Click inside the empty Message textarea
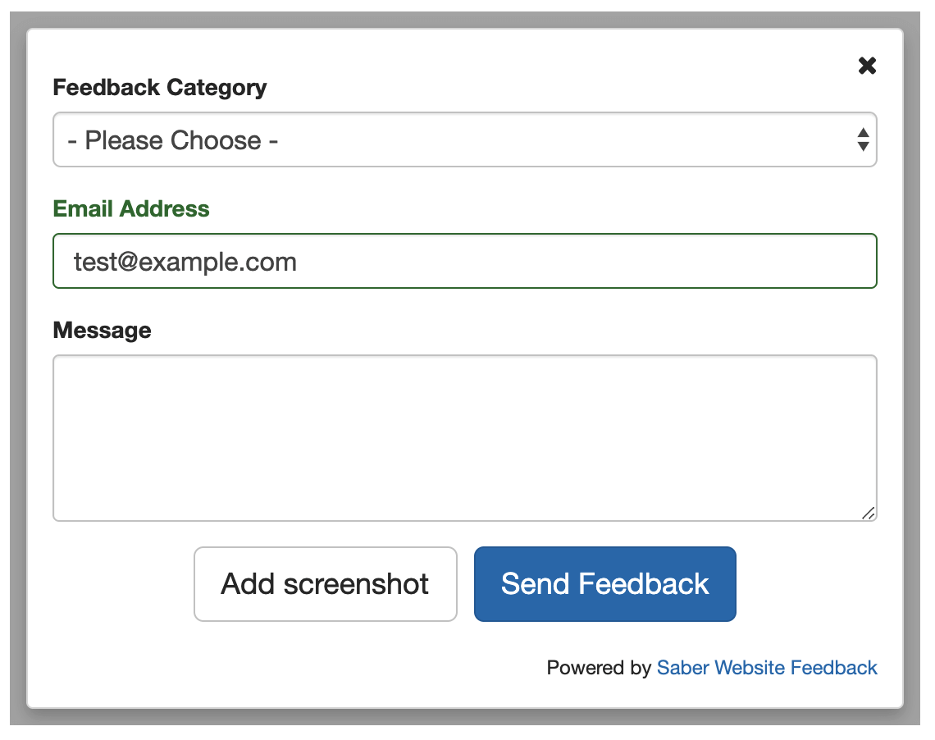935x740 pixels. tap(465, 437)
